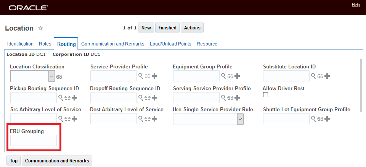
Task: Search Pickup Routing Sequence ID magnifier
Action: 60,98
